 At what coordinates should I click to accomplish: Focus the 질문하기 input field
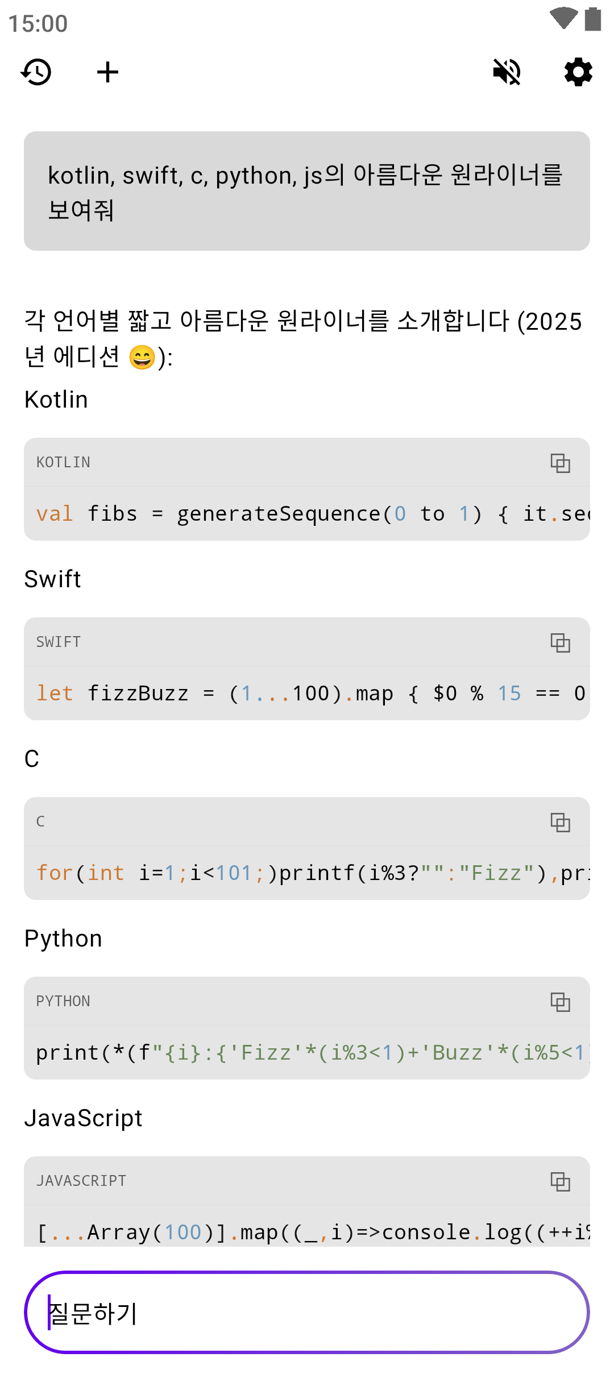pos(307,1312)
